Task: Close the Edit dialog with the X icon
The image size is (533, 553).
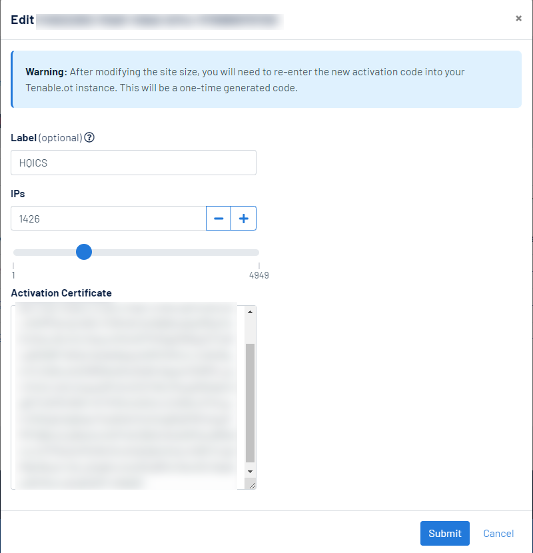Action: coord(518,19)
